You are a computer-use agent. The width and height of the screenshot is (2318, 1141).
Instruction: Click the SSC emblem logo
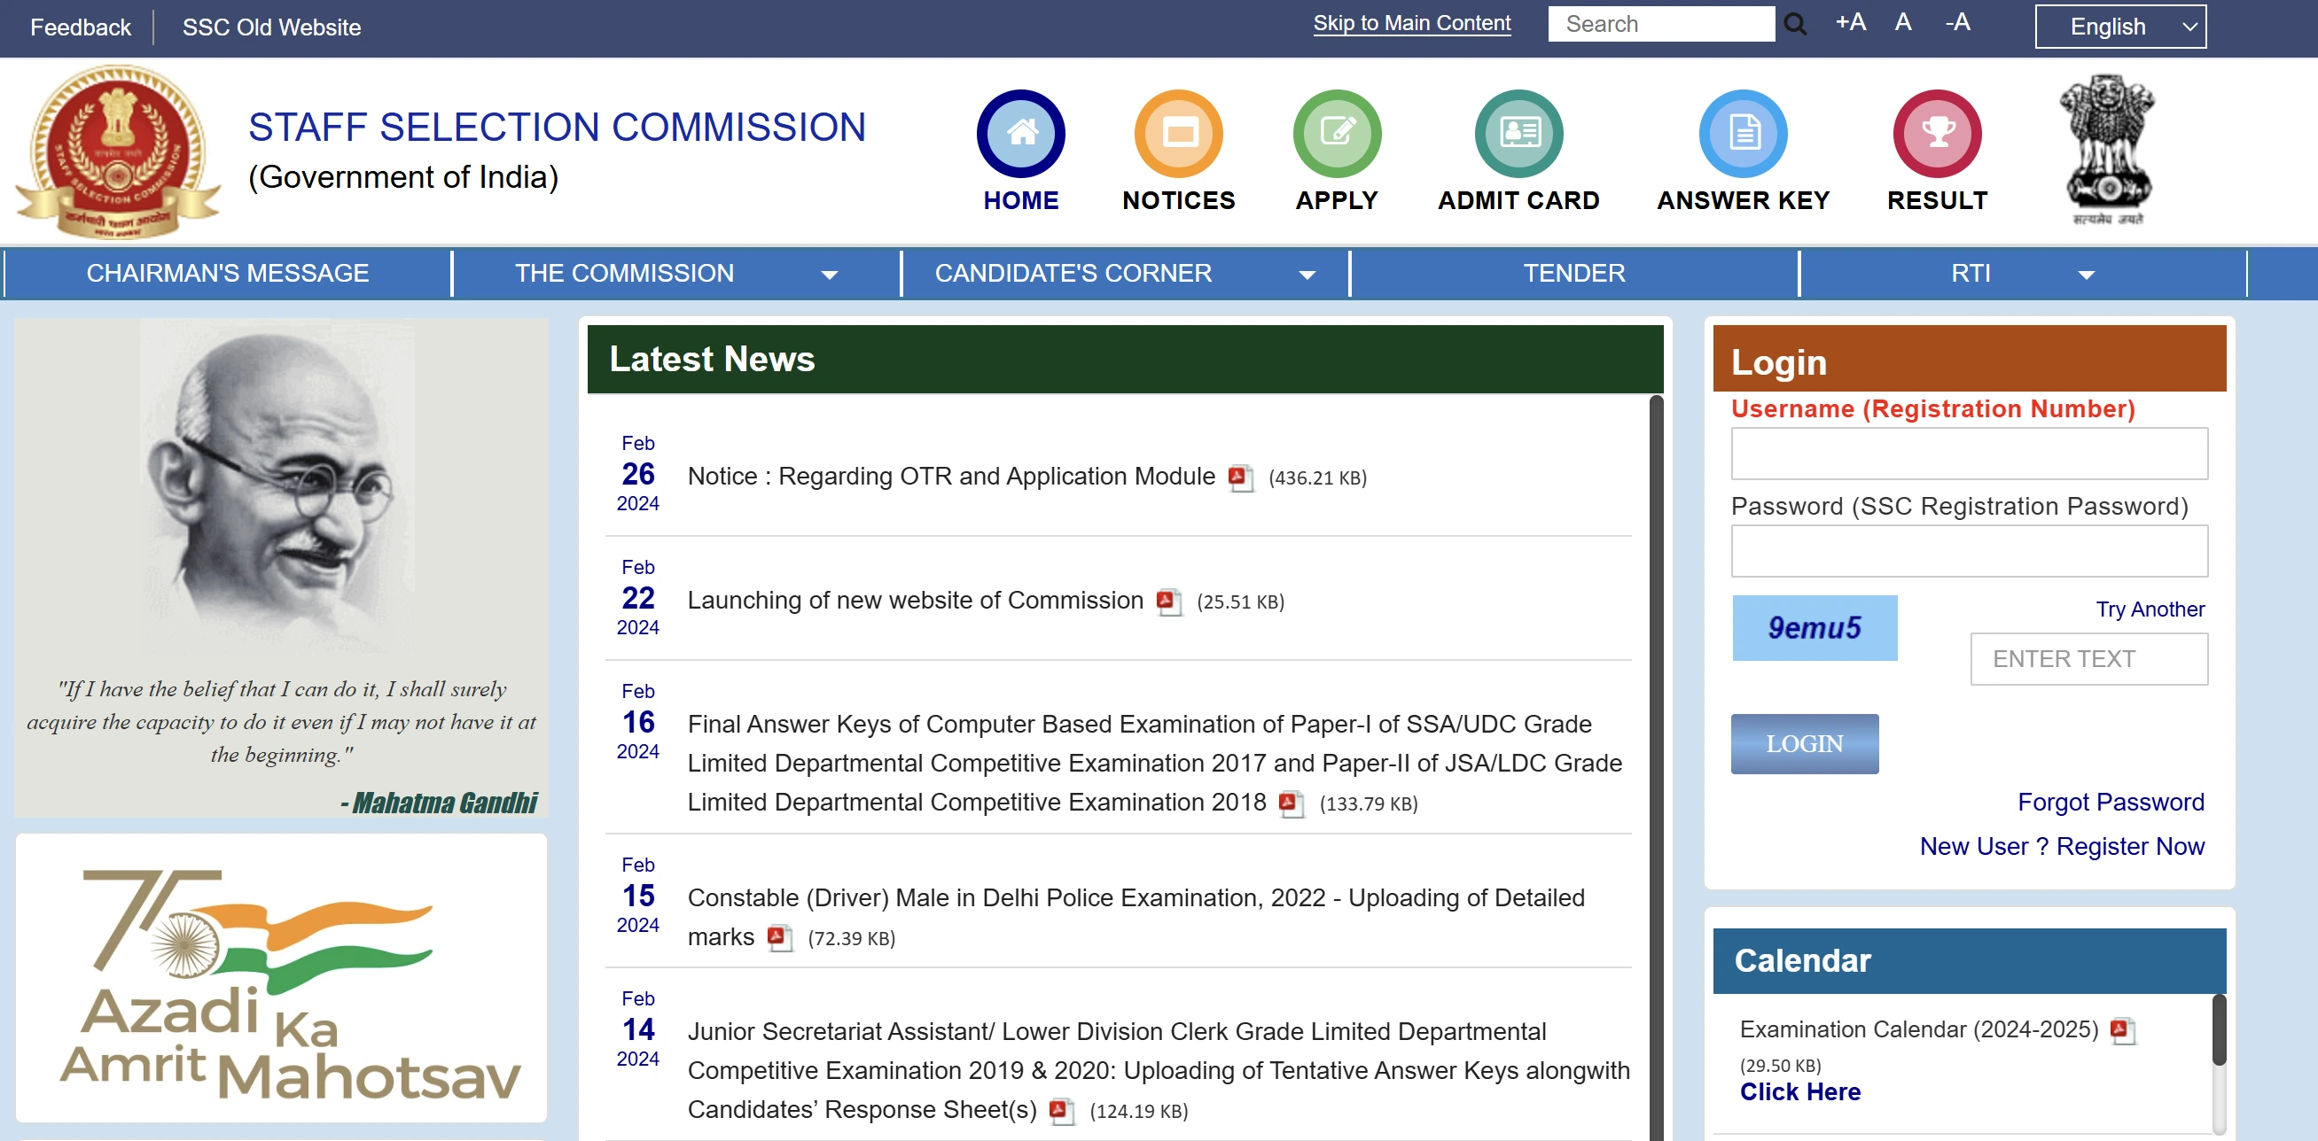point(117,151)
